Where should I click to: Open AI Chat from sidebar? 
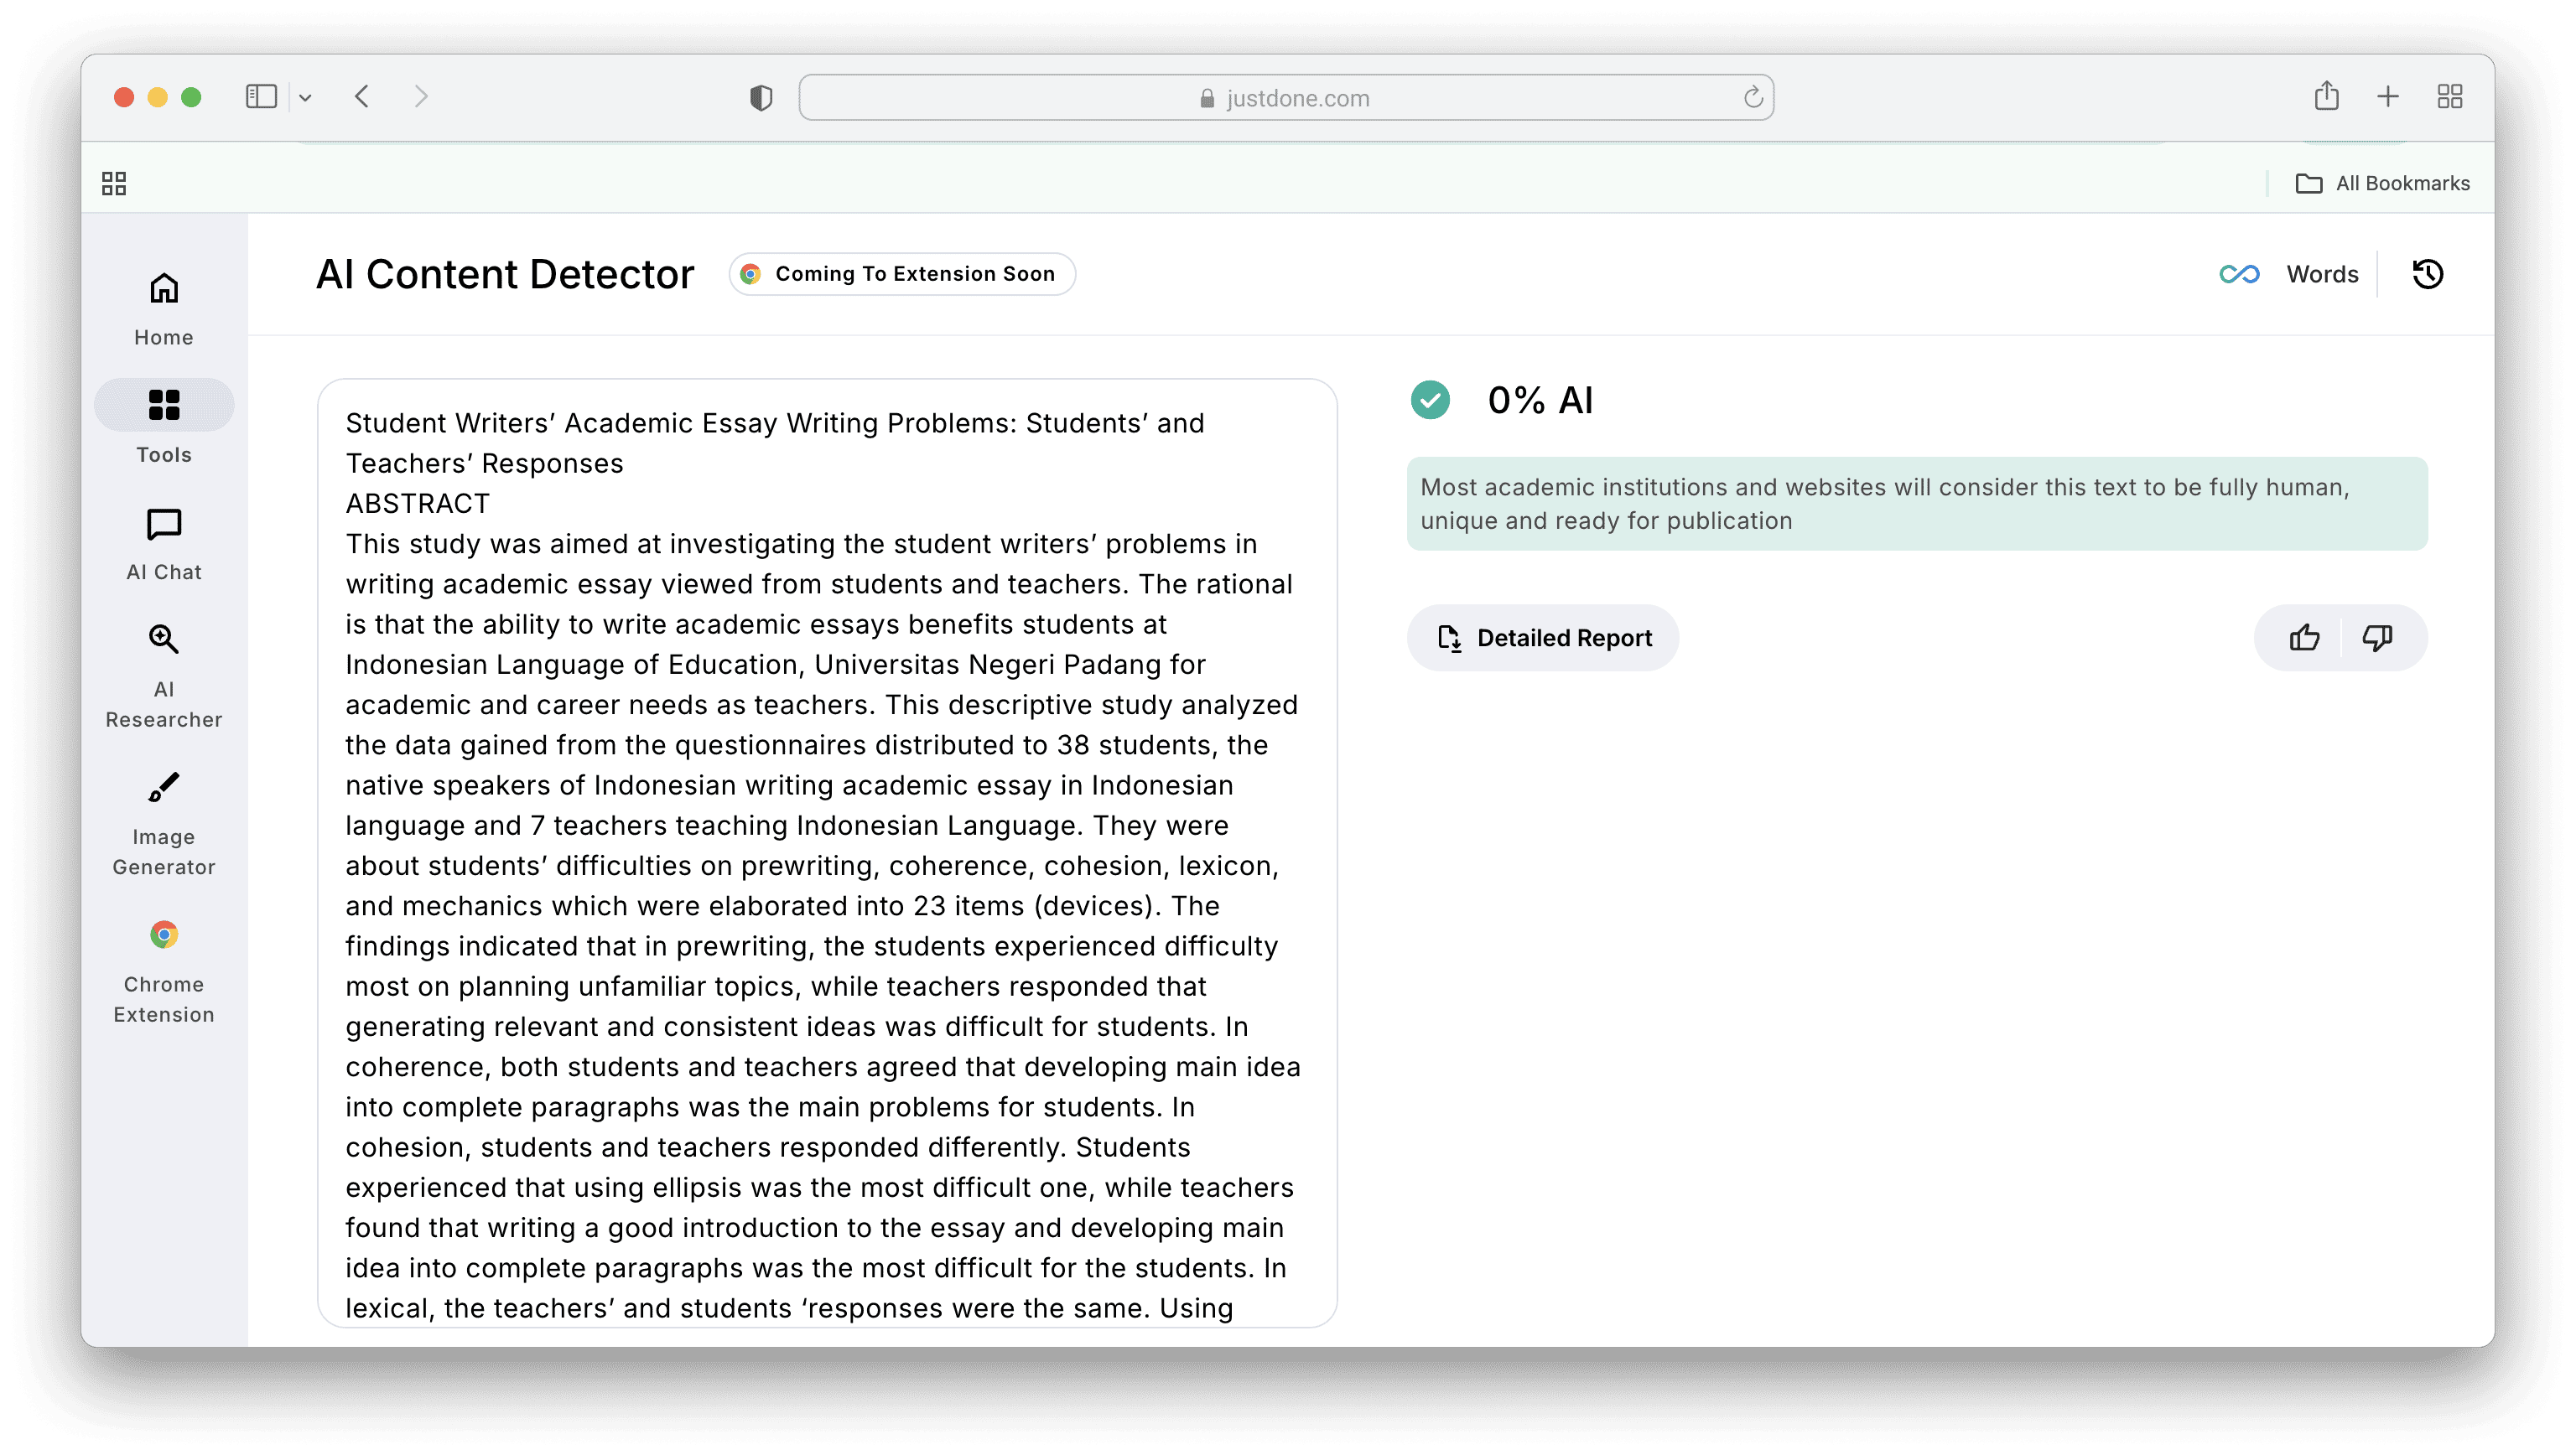point(164,544)
